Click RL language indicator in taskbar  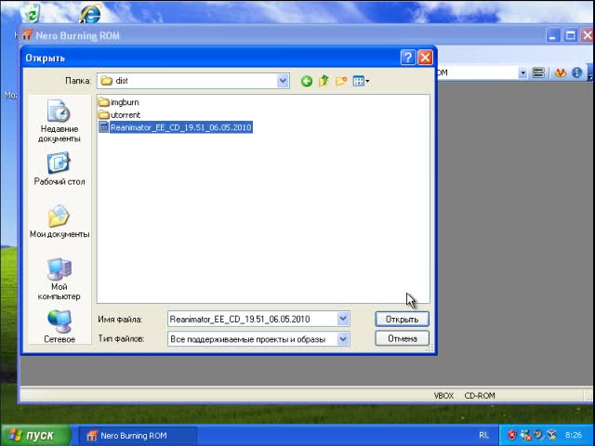tap(483, 435)
